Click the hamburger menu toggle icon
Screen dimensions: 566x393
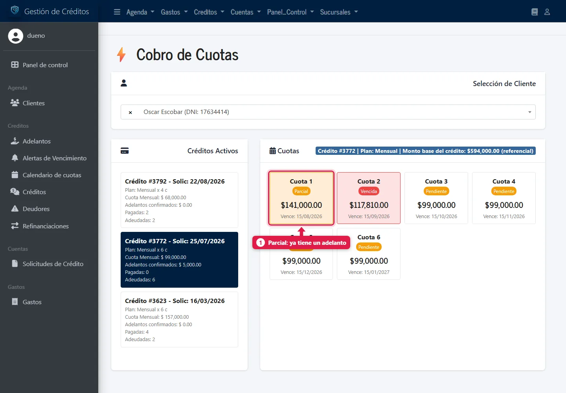117,12
